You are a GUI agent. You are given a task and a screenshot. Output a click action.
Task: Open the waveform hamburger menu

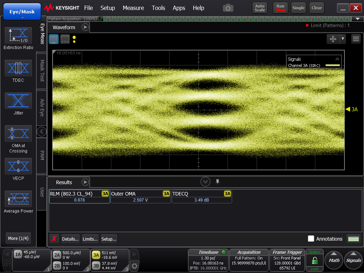coord(356,39)
